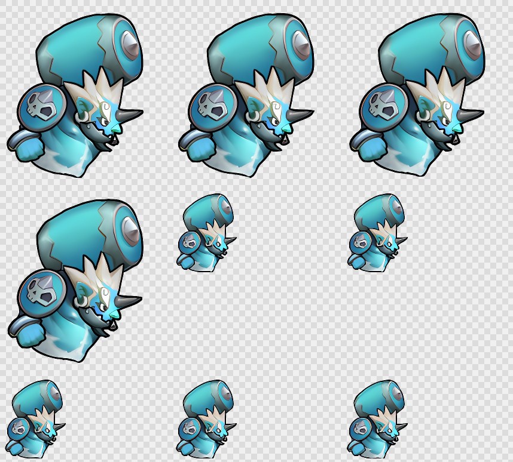Select the small sprite on the middle row's right
513x462 pixels.
click(x=377, y=233)
